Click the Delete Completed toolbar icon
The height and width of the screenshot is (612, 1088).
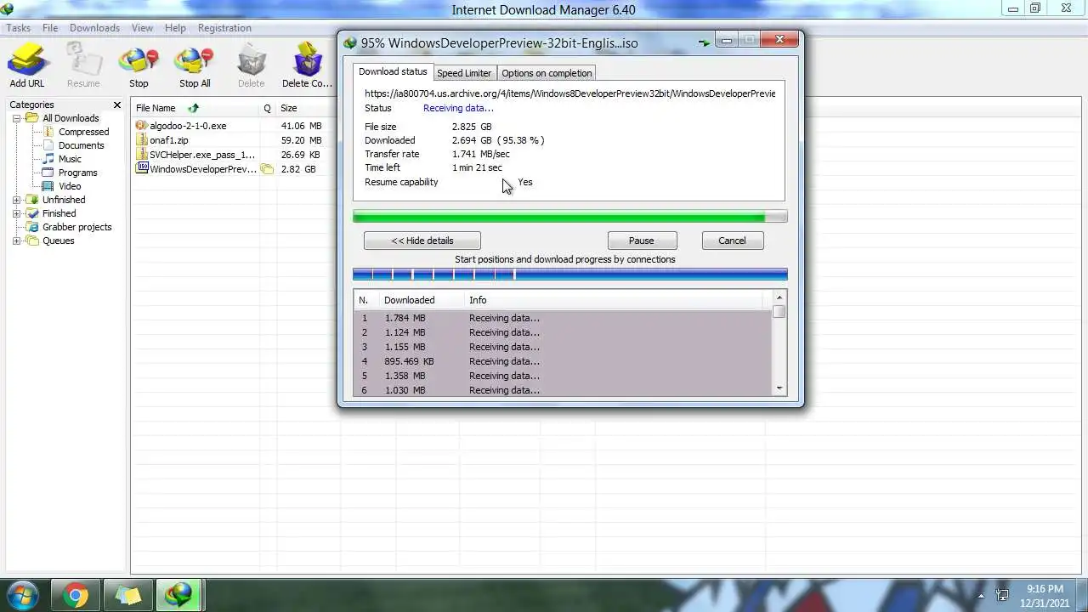tap(307, 66)
